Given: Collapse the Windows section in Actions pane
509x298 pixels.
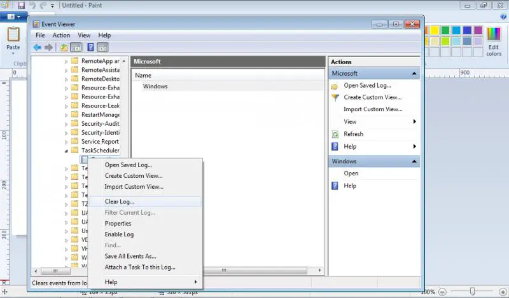Looking at the screenshot, I should coord(414,161).
